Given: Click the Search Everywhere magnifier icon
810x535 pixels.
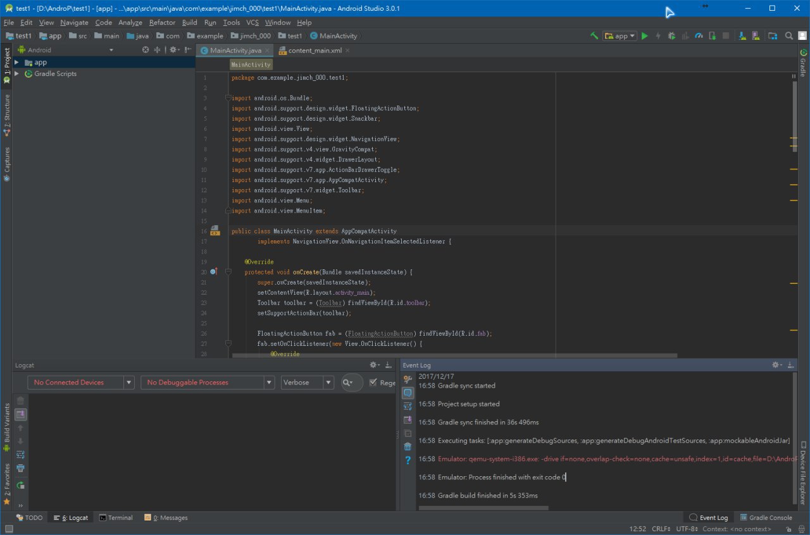Looking at the screenshot, I should pyautogui.click(x=789, y=36).
